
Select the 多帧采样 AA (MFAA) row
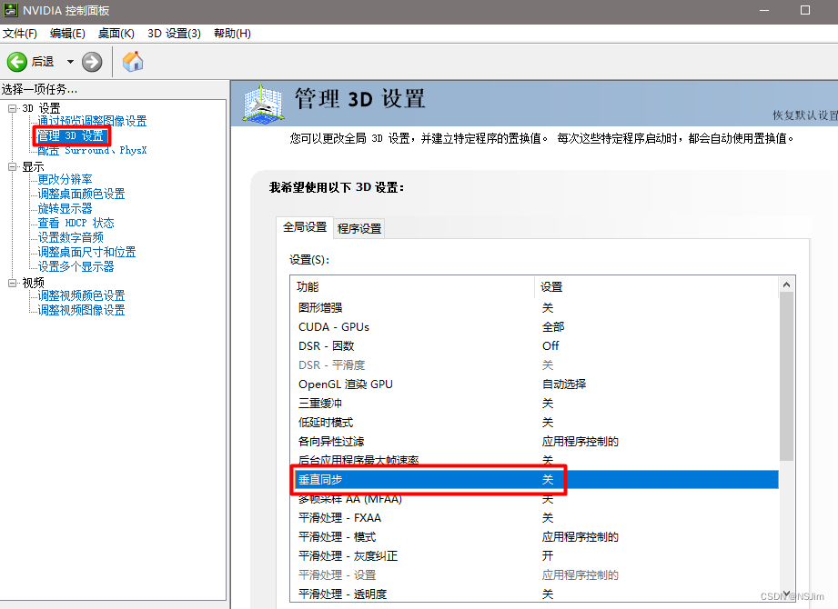pyautogui.click(x=534, y=499)
